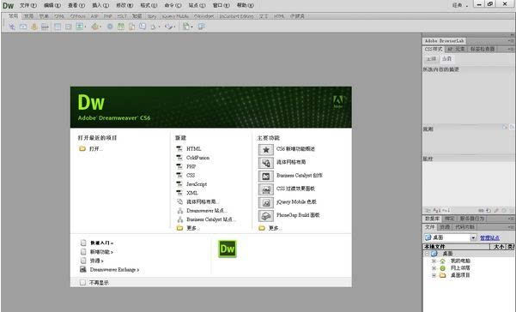Open the CSS Styles panel options menu
Screen dimensions: 516x312
[x=511, y=49]
